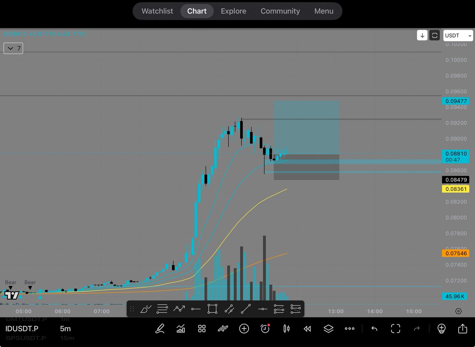This screenshot has width=475, height=347.
Task: Click the current price label 0.08810
Action: click(456, 157)
